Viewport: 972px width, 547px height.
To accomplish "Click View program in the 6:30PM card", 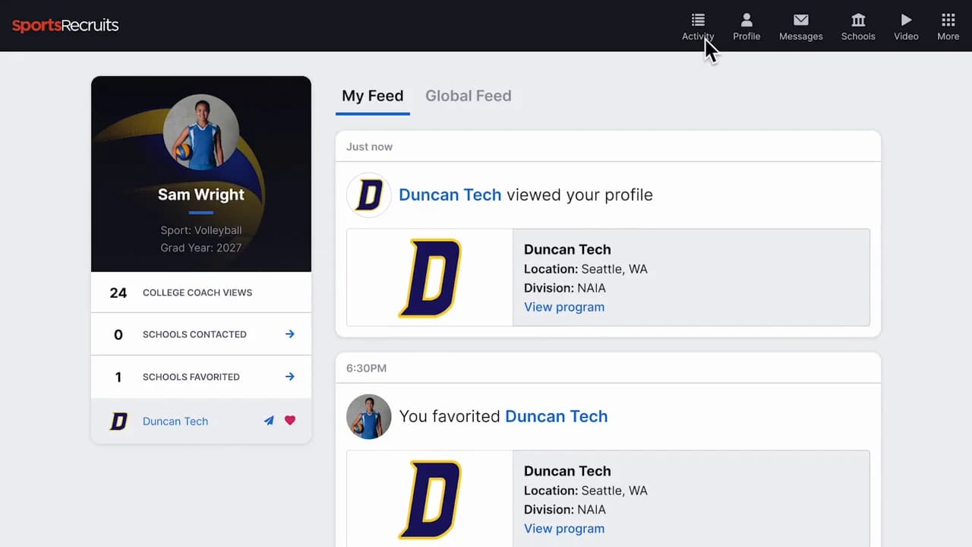I will 564,529.
